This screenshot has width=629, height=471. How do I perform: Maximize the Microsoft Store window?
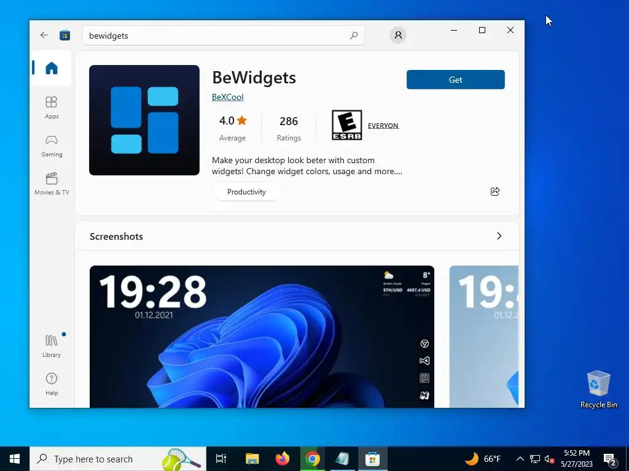coord(482,30)
